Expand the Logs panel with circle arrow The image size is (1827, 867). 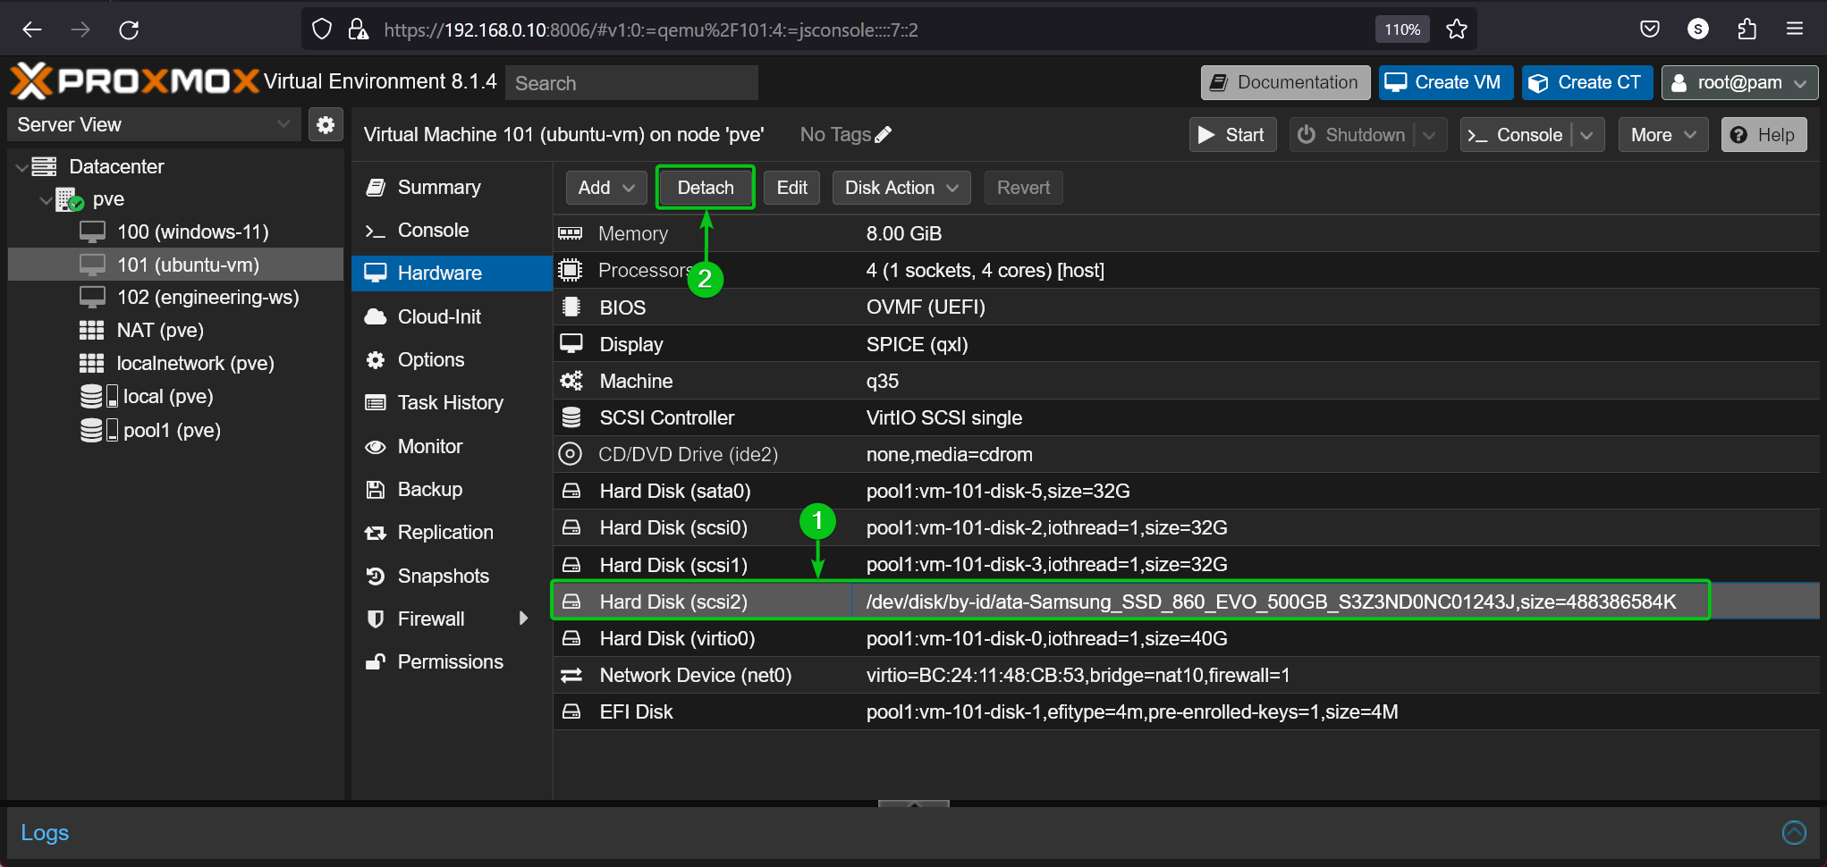point(1794,832)
